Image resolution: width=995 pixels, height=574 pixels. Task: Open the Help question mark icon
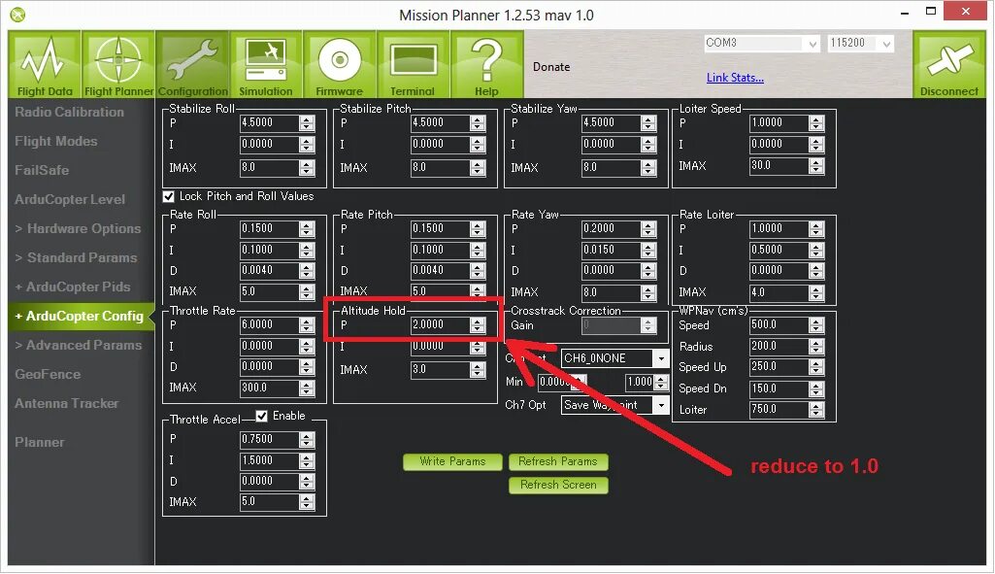coord(486,64)
